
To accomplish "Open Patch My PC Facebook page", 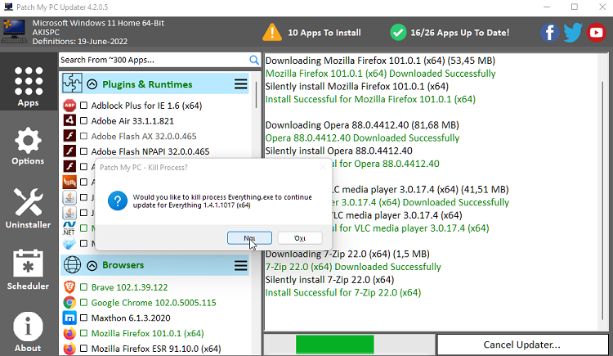I will click(549, 33).
